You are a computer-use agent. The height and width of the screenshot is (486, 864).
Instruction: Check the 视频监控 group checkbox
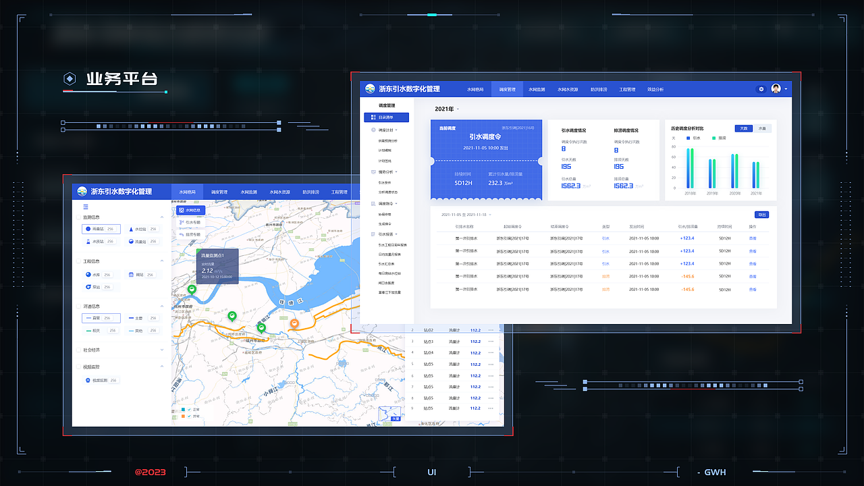78,367
